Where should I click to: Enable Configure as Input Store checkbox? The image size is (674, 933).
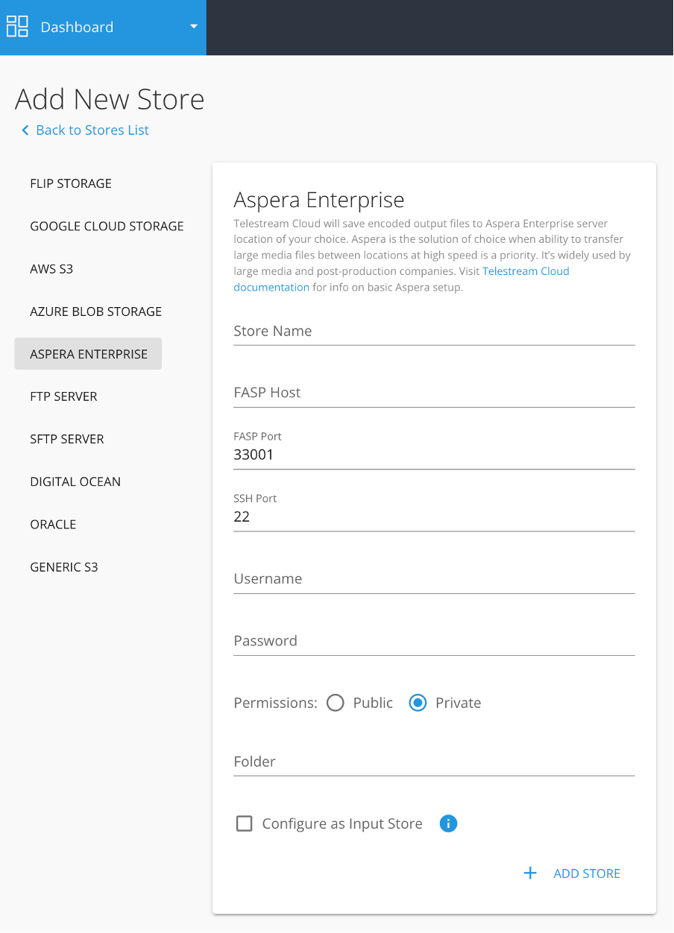[x=244, y=823]
